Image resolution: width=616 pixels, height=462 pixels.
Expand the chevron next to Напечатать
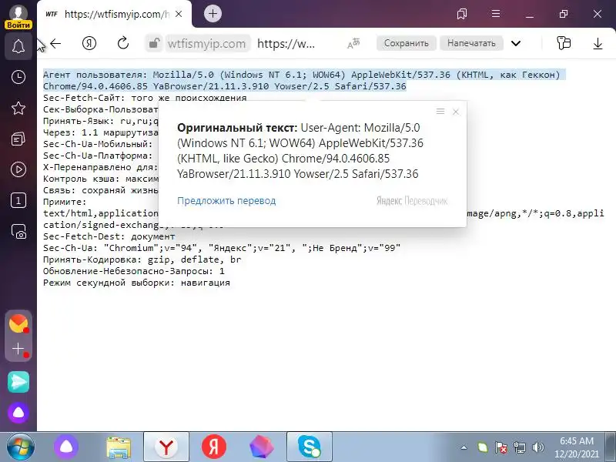(x=516, y=44)
